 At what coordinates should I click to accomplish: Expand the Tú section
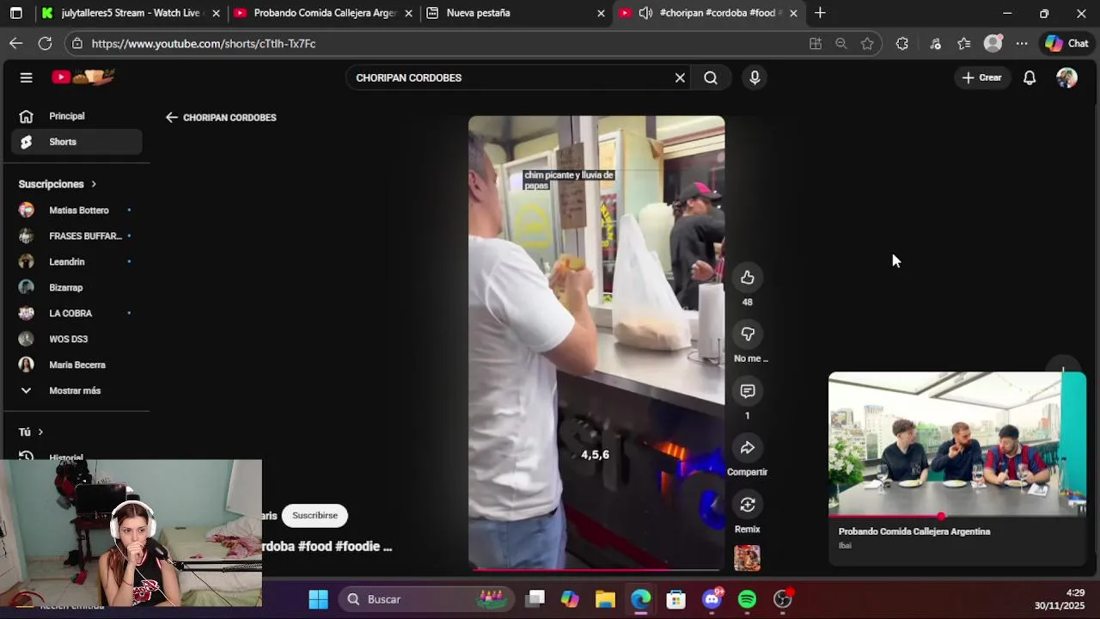[x=31, y=432]
